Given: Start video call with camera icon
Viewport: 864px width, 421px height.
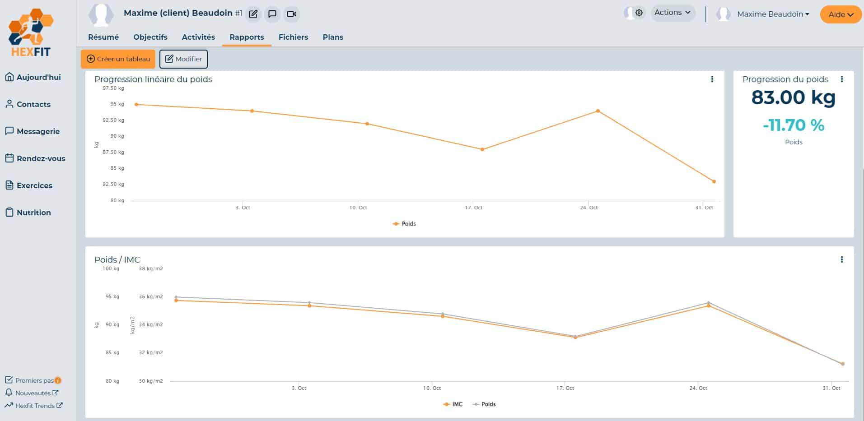Looking at the screenshot, I should [x=292, y=14].
